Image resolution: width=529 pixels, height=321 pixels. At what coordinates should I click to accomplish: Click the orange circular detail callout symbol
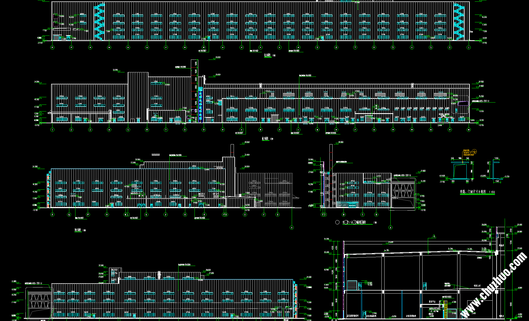[474, 152]
